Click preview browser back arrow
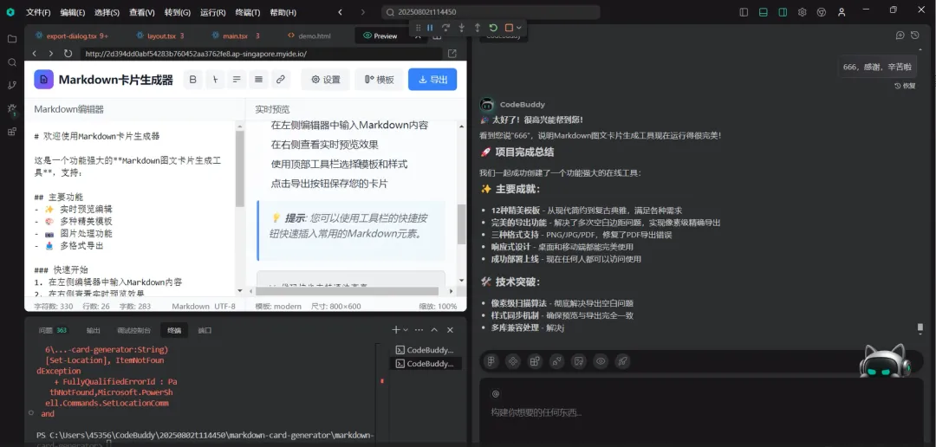Viewport: 936px width, 447px height. point(35,54)
